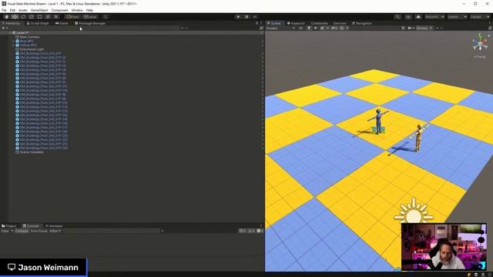Image resolution: width=493 pixels, height=277 pixels.
Task: Start Play mode
Action: (x=238, y=17)
